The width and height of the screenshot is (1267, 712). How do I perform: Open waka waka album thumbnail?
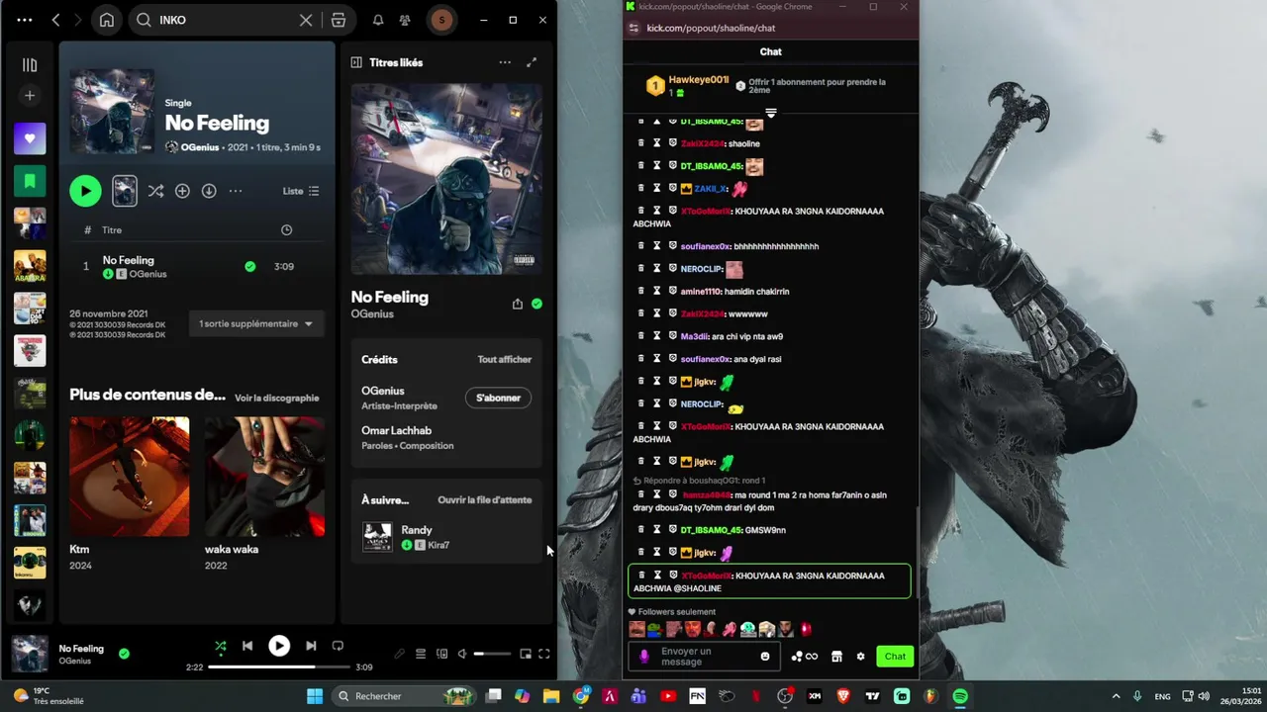click(x=264, y=477)
